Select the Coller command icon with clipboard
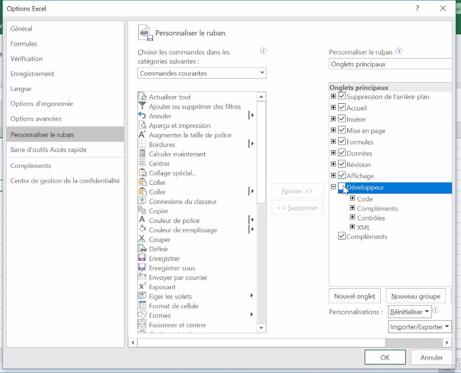461x373 pixels. pos(143,182)
